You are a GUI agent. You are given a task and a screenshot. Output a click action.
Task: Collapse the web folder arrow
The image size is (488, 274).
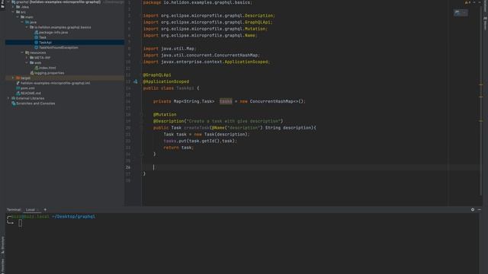coord(27,62)
